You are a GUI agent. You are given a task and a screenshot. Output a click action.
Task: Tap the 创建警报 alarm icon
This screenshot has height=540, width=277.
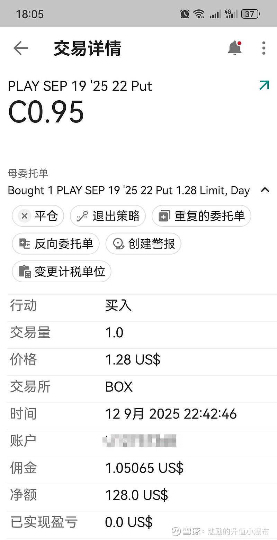tap(119, 244)
